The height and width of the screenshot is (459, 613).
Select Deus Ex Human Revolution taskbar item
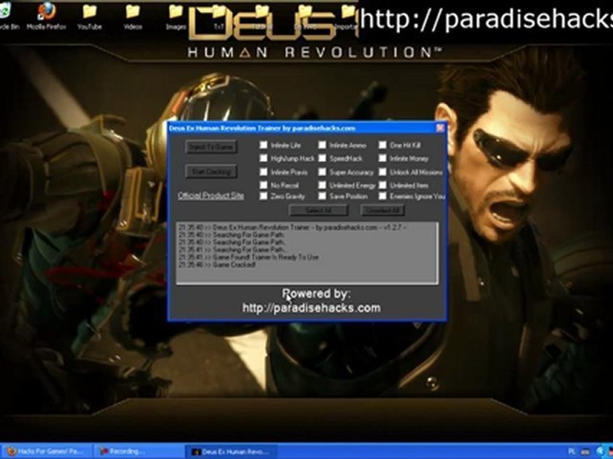pyautogui.click(x=231, y=451)
